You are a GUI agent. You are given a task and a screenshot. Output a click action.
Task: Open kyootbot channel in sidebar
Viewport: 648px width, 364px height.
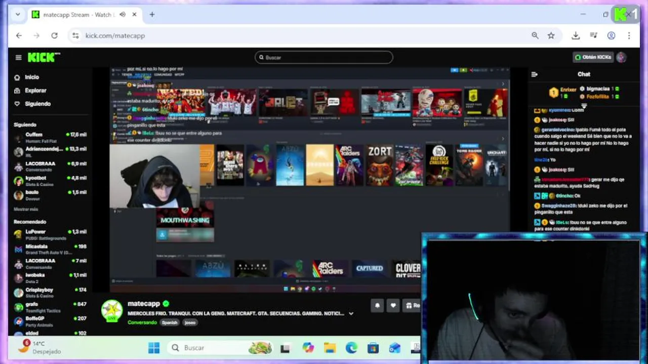[x=50, y=180]
